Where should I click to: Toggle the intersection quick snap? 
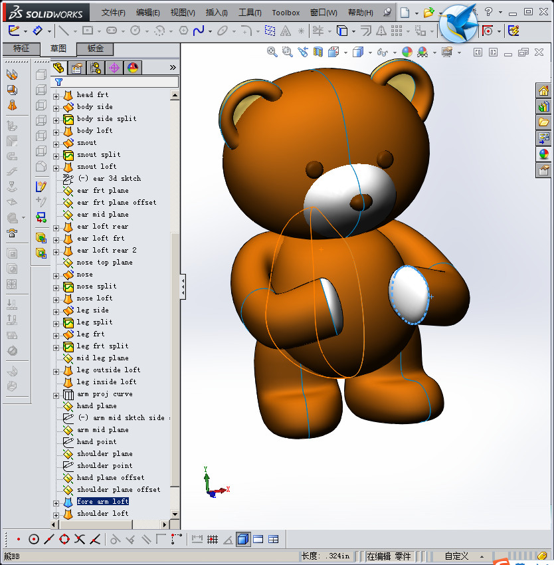point(79,540)
